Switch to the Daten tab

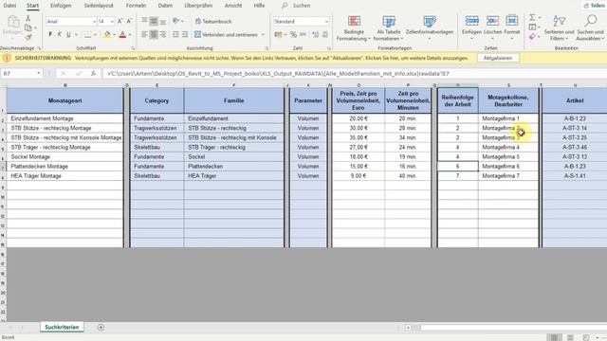pyautogui.click(x=165, y=6)
